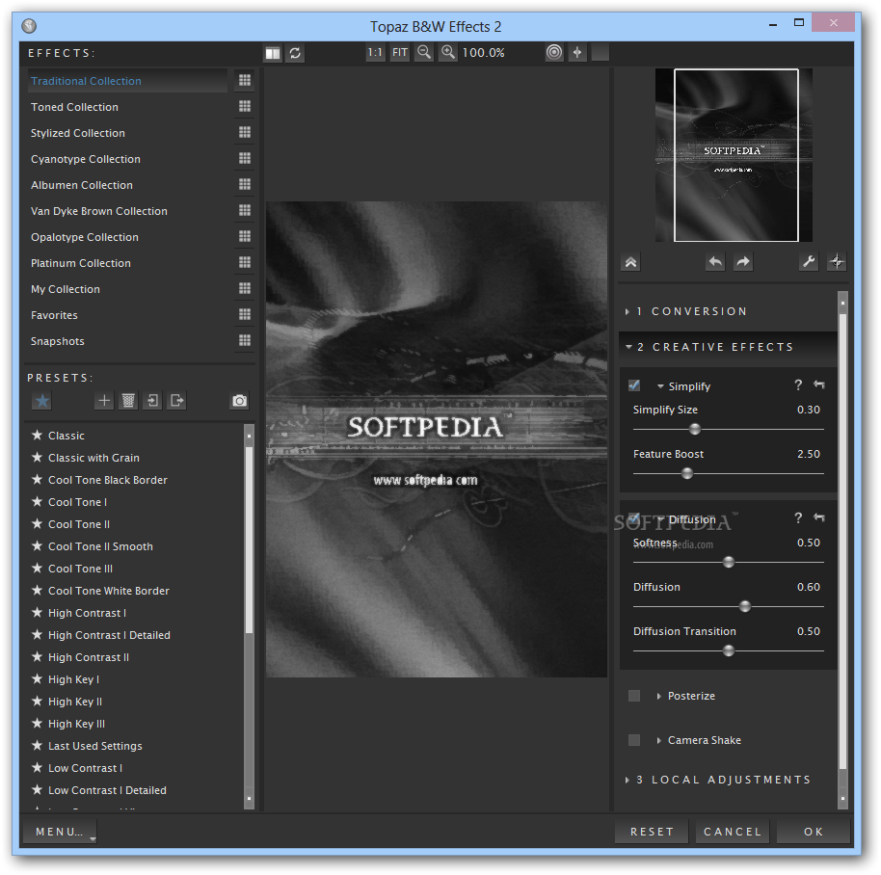Open grid view for Albumen Collection
The height and width of the screenshot is (875, 881).
(245, 184)
